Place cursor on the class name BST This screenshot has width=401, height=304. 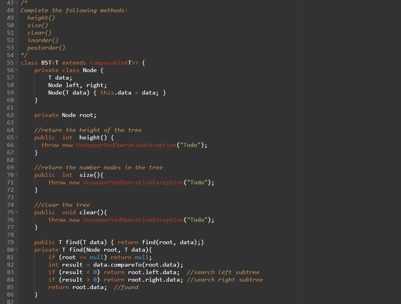46,62
